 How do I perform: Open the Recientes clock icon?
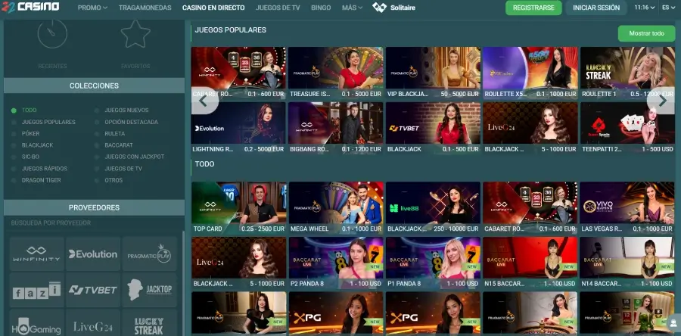coord(52,33)
